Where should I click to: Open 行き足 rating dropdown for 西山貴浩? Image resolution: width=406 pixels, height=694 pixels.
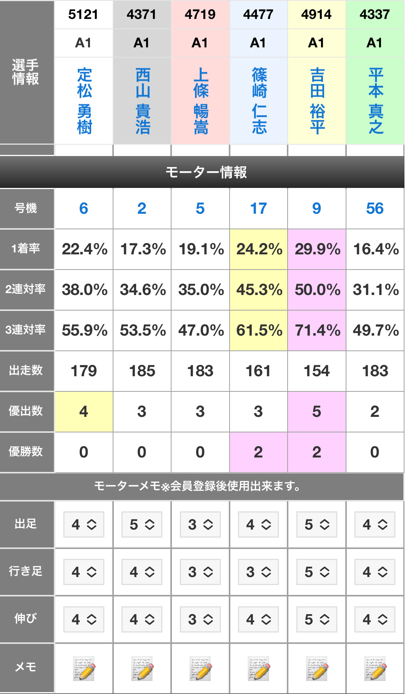pyautogui.click(x=142, y=572)
